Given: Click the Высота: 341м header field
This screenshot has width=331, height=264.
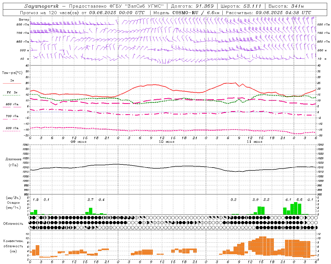Looking at the screenshot, I should [286, 6].
